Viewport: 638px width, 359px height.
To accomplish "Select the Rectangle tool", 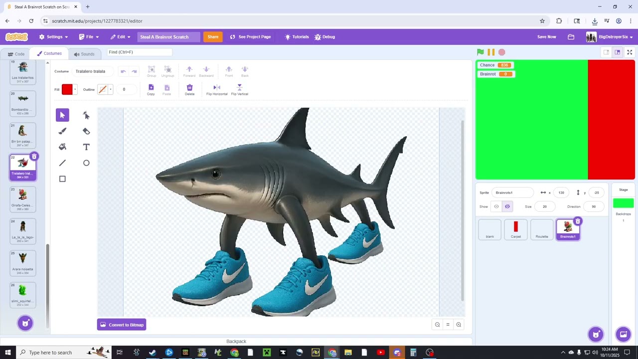I will click(x=62, y=179).
